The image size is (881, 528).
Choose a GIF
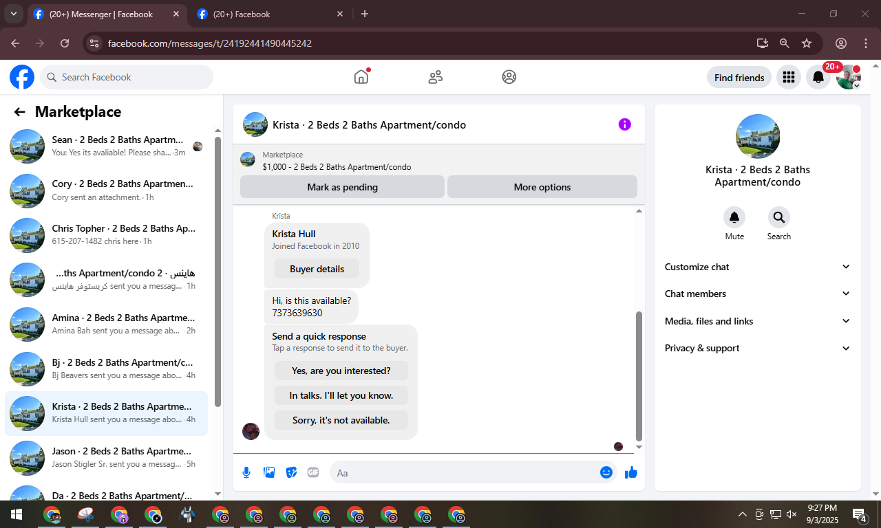click(313, 472)
